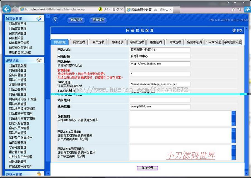The height and width of the screenshot is (178, 251).
Task: Click the search magnifier in the address bar
Action: 106,9
